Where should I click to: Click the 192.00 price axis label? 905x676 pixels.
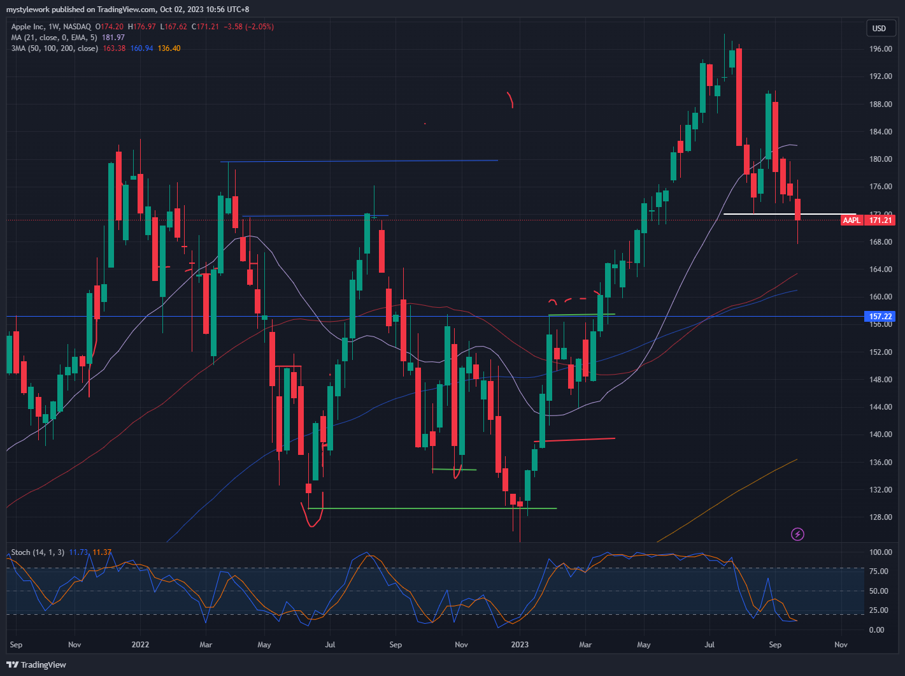point(881,76)
